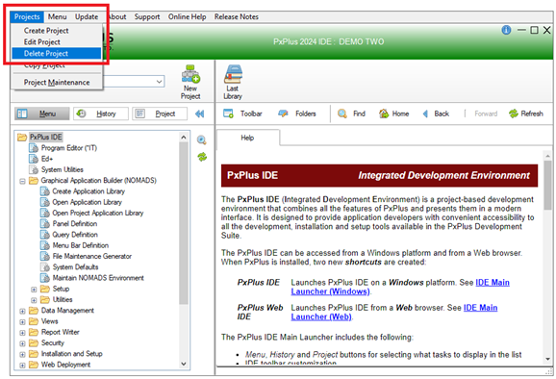
Task: Open the project selection dropdown arrow
Action: (160, 82)
